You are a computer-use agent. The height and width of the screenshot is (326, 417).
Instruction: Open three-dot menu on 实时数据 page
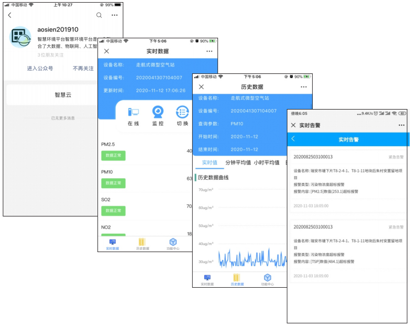coord(210,51)
